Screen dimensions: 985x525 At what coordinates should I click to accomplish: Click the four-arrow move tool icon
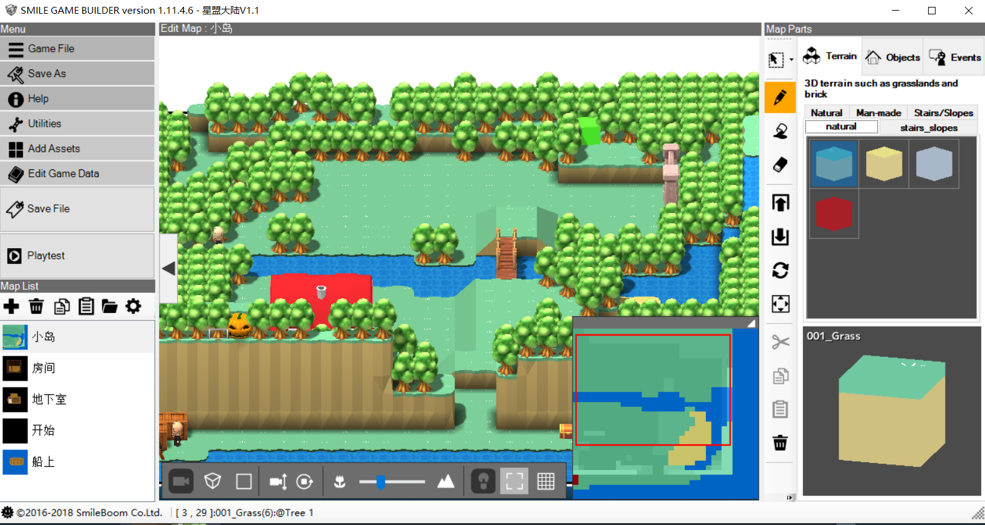(780, 304)
